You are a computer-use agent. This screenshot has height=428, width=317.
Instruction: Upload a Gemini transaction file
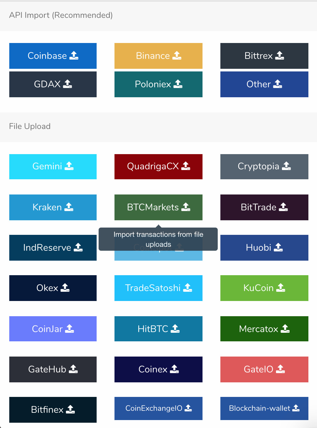pos(53,166)
